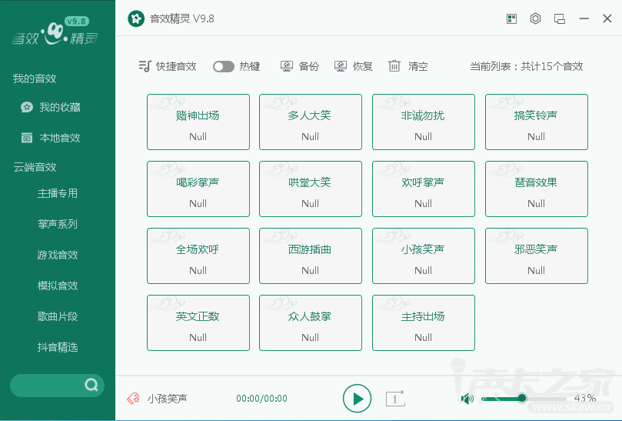Play the 哄堂大笑 sound effect
This screenshot has height=421, width=622.
coord(311,189)
